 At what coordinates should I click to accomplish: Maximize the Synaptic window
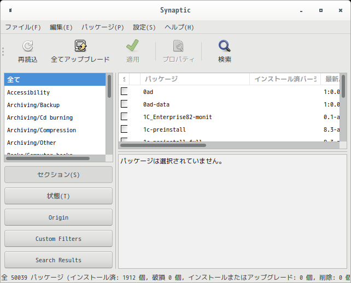coord(321,10)
